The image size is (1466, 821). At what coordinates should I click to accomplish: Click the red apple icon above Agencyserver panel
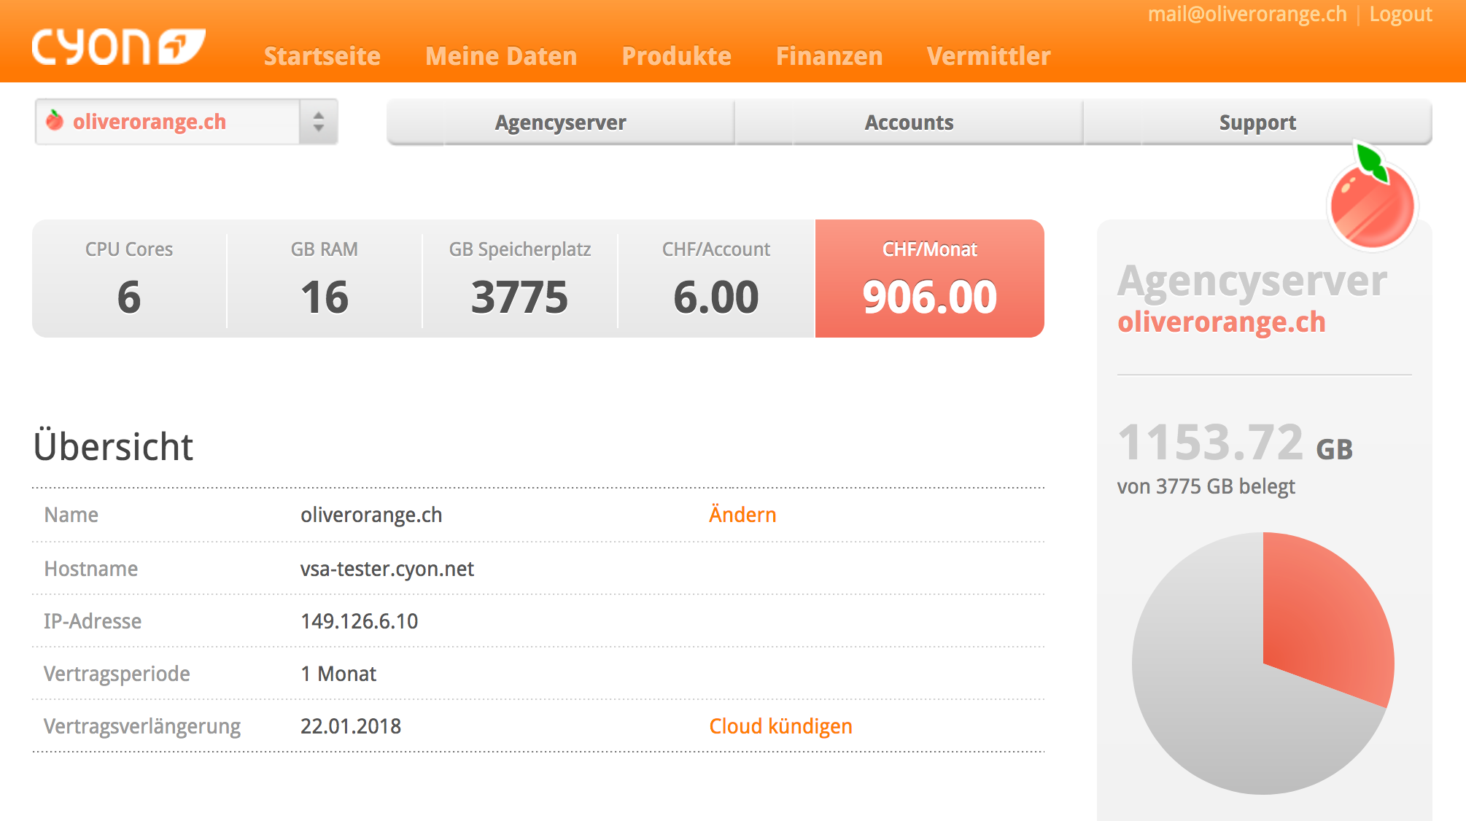(x=1372, y=202)
